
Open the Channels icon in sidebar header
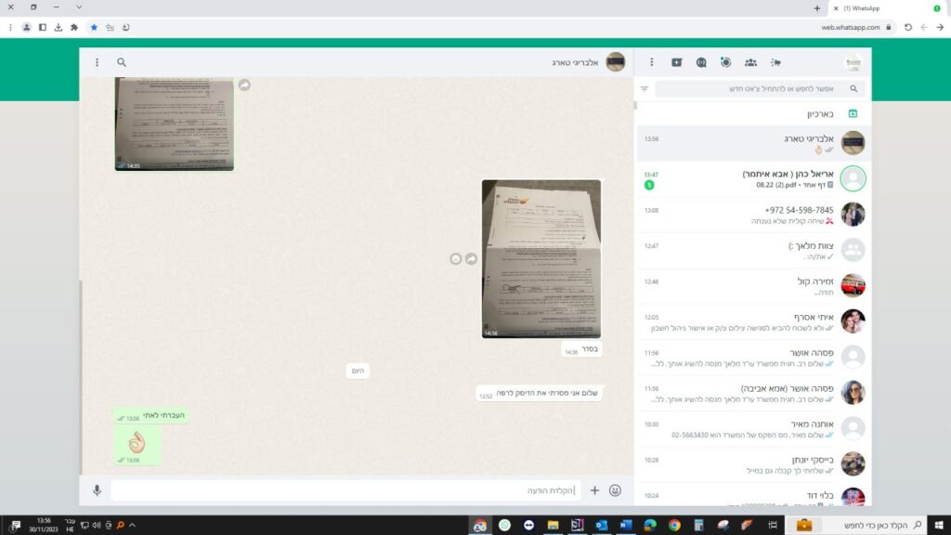(701, 62)
